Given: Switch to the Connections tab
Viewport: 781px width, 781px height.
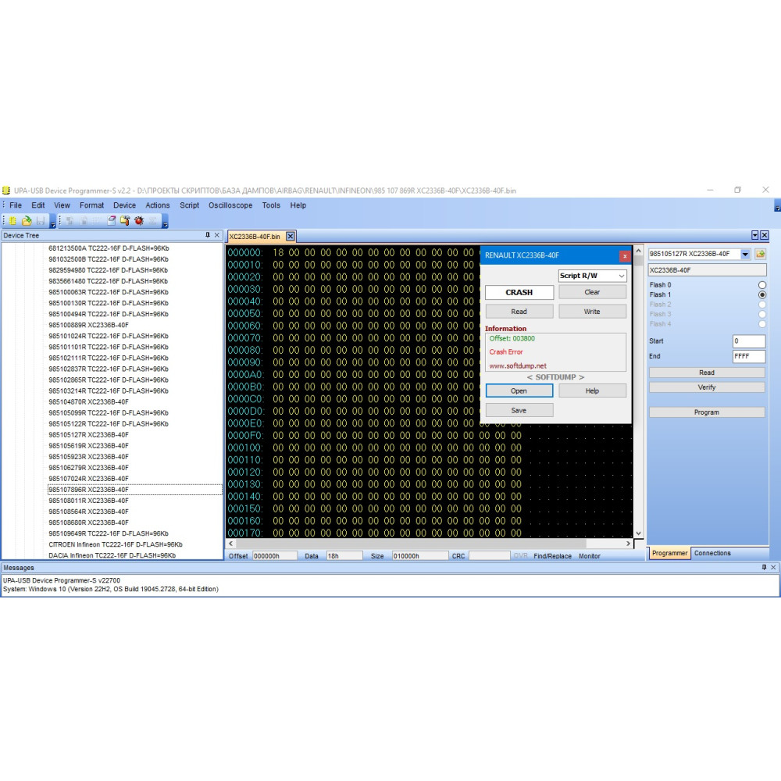Looking at the screenshot, I should [x=712, y=553].
